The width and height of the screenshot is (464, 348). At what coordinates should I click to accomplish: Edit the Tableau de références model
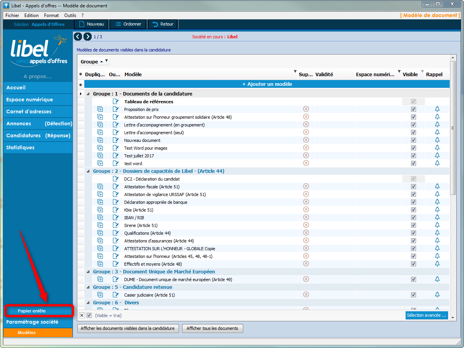pos(116,102)
